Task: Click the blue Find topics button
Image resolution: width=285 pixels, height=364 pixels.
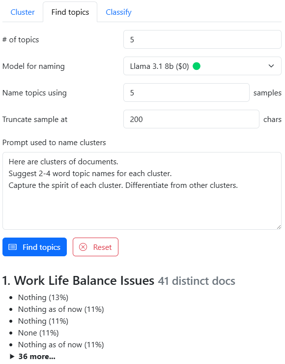Action: pyautogui.click(x=34, y=247)
